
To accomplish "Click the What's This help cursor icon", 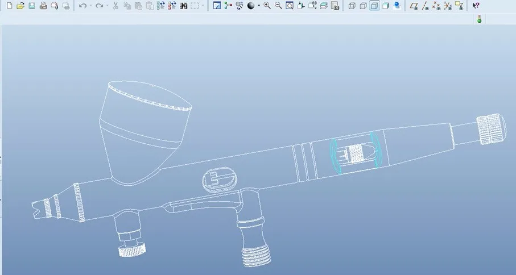I will click(476, 5).
